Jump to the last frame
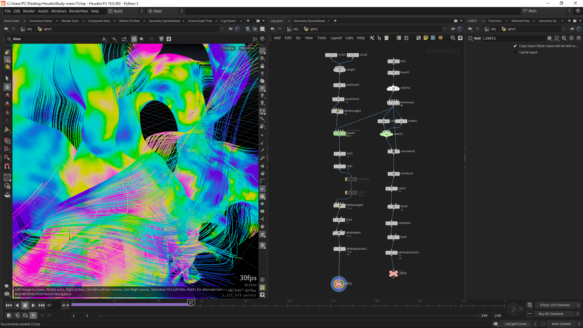The height and width of the screenshot is (328, 583). pyautogui.click(x=42, y=305)
